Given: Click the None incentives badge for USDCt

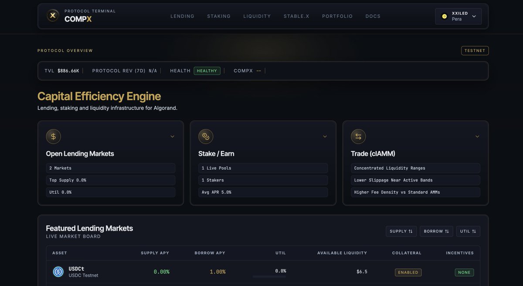Looking at the screenshot, I should point(464,273).
